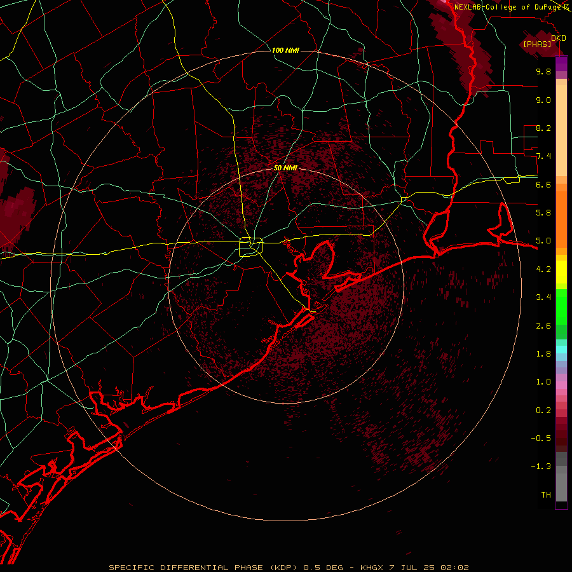Select the 8.2 scale value
572x572 pixels.
pyautogui.click(x=543, y=128)
